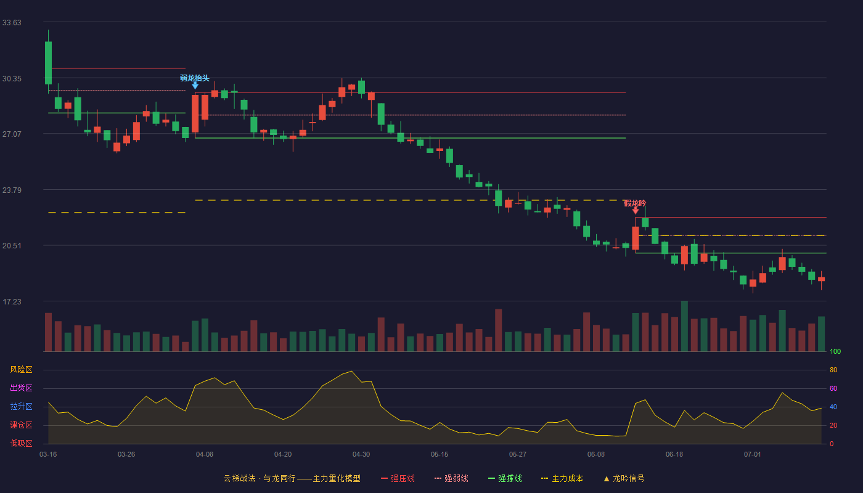This screenshot has height=493, width=863.
Task: Click the dotted pink icon beside 强弱线
Action: 438,478
